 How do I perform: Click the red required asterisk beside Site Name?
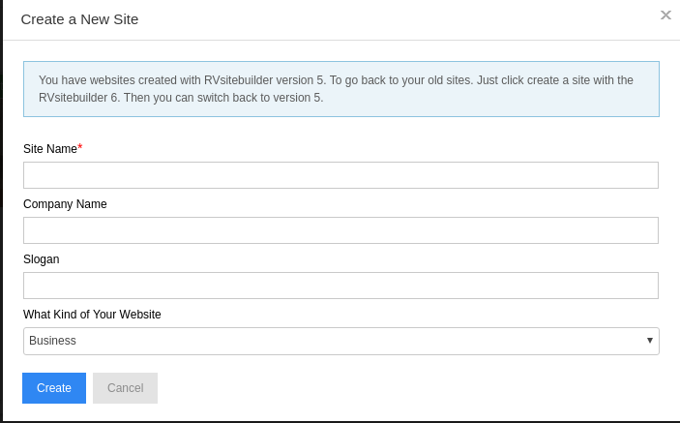[80, 147]
